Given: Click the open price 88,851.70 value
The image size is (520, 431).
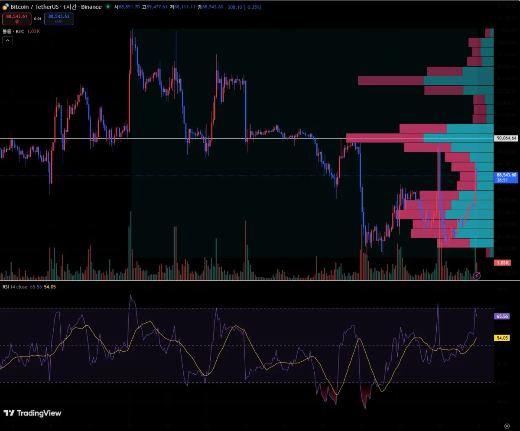Looking at the screenshot, I should [128, 7].
